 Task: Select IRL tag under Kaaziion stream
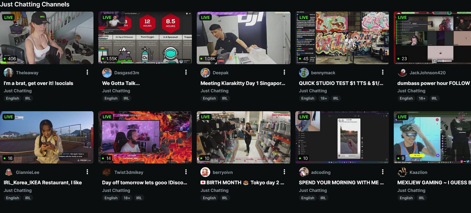422,198
